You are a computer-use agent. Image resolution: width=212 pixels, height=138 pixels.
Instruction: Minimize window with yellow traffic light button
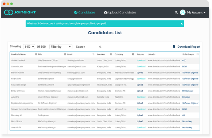(8, 4)
